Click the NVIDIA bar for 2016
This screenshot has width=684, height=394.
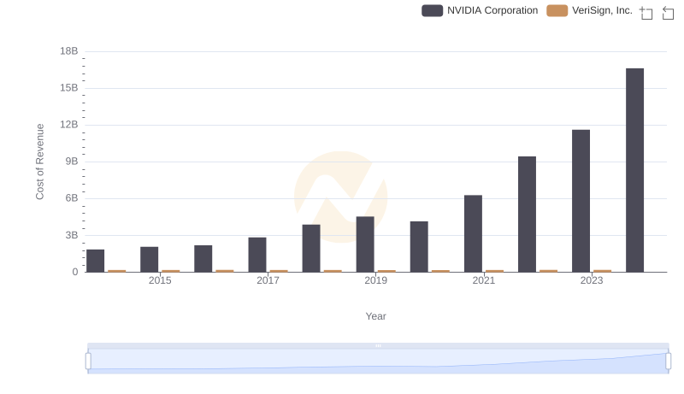click(203, 259)
